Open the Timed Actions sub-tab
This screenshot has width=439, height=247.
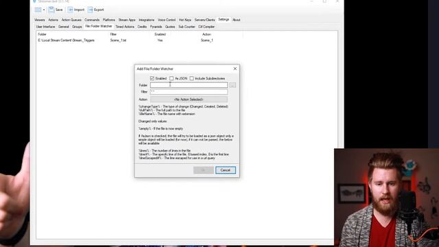coord(125,27)
